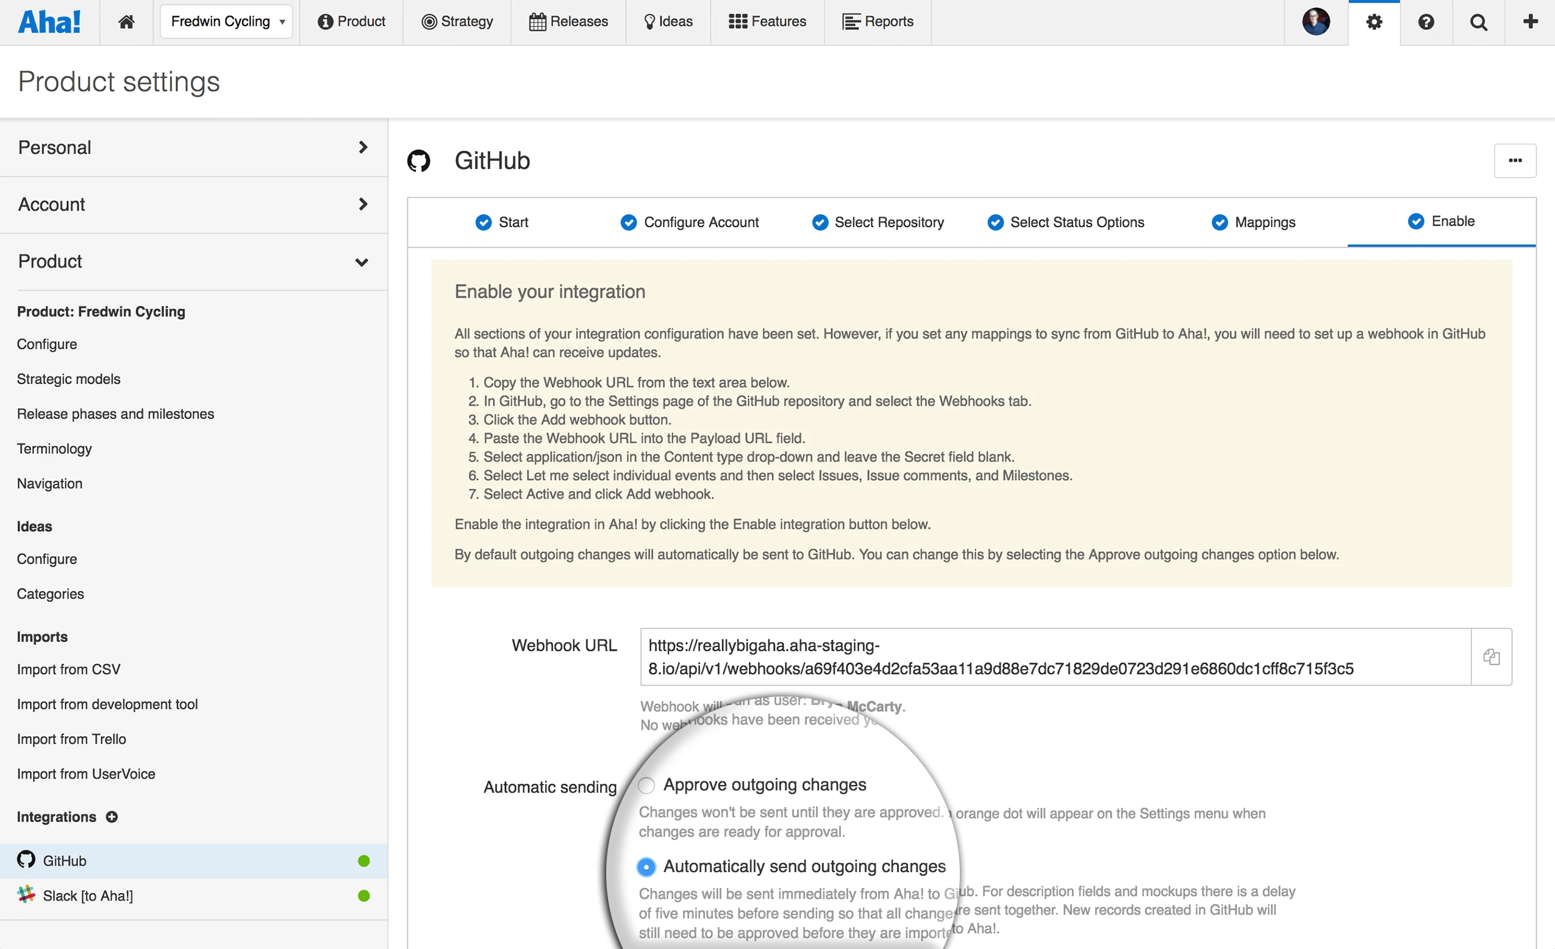The height and width of the screenshot is (949, 1555).
Task: Copy Webhook URL with clipboard icon
Action: tap(1491, 656)
